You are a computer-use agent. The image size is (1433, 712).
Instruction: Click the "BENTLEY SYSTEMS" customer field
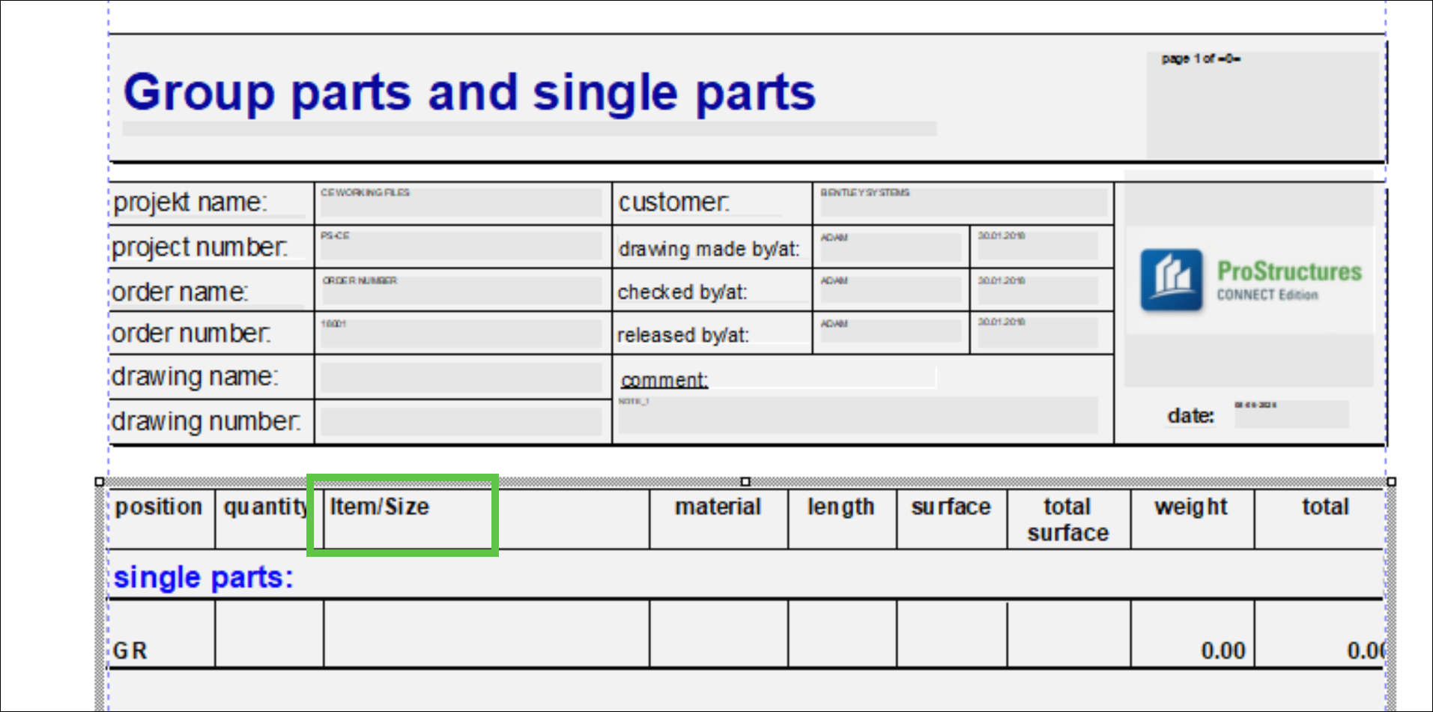(x=963, y=202)
